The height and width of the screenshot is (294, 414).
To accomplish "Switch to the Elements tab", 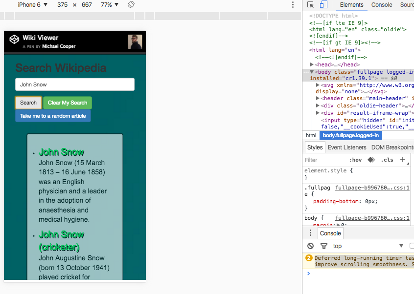I will (x=351, y=5).
